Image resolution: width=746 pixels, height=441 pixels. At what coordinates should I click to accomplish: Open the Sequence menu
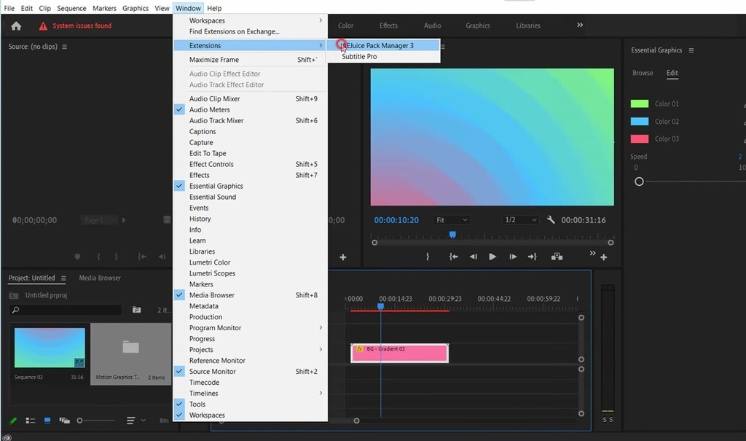click(x=71, y=8)
